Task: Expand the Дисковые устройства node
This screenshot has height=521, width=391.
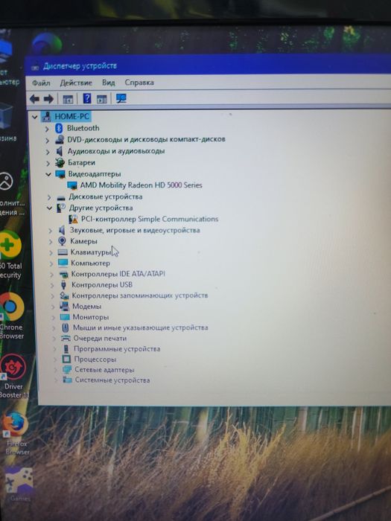Action: click(49, 197)
